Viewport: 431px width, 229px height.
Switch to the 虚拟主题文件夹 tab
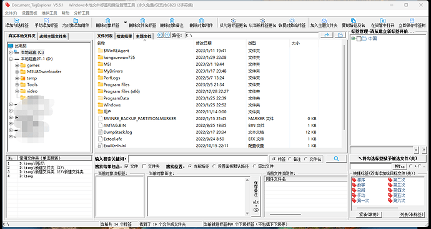52,36
